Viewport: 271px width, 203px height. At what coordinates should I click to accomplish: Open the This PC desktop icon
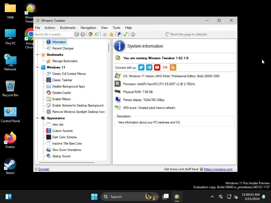(x=10, y=37)
